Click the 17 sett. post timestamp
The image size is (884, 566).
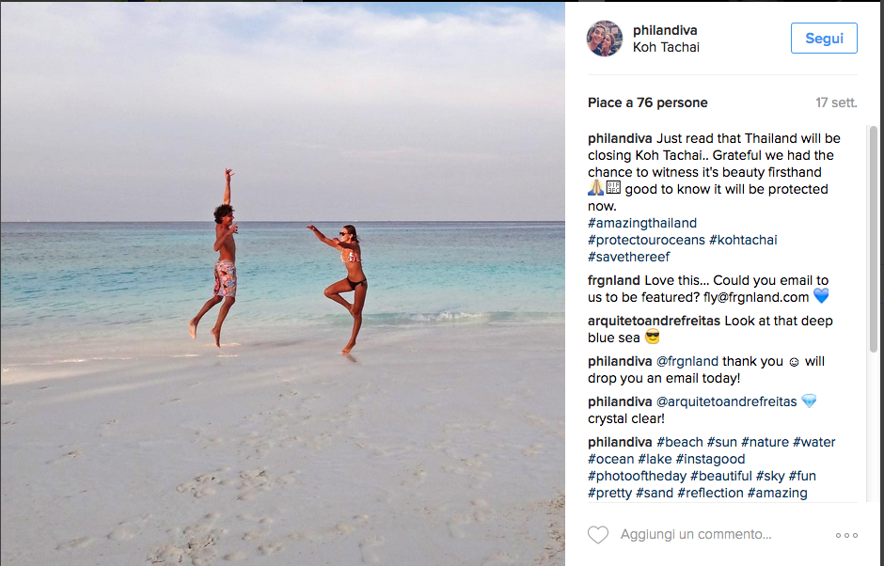[x=836, y=102]
